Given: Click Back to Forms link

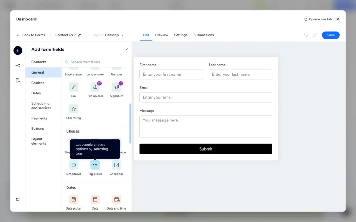Looking at the screenshot, I should tap(31, 35).
